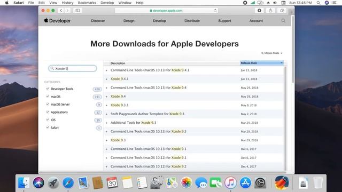This screenshot has height=192, width=342.
Task: Go to the Discover section
Action: (98, 21)
